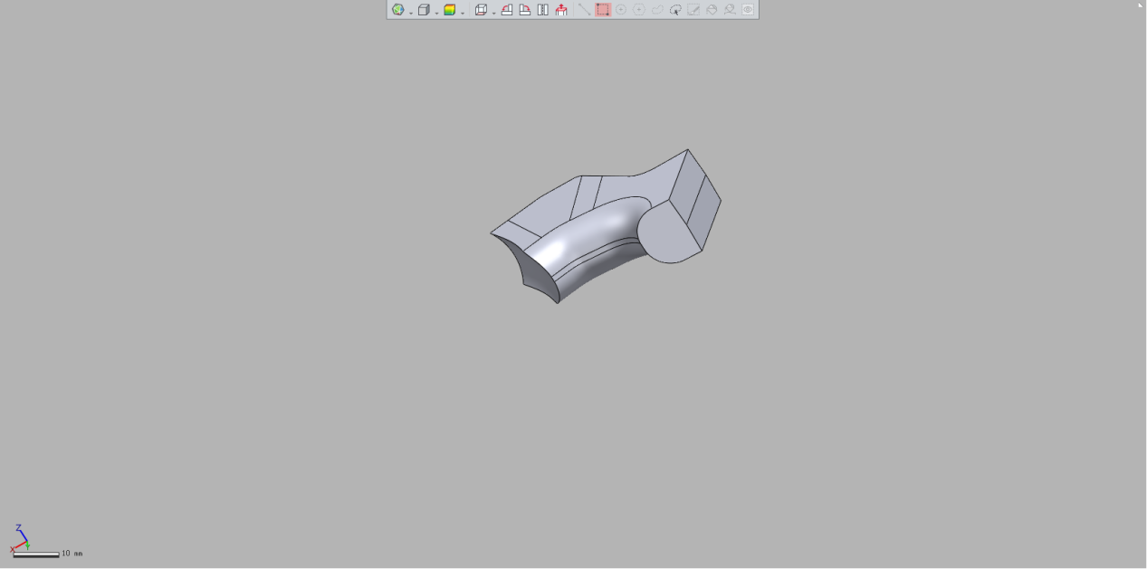This screenshot has height=569, width=1147.
Task: Open dropdown arrow beside the multicolored sphere
Action: [410, 12]
